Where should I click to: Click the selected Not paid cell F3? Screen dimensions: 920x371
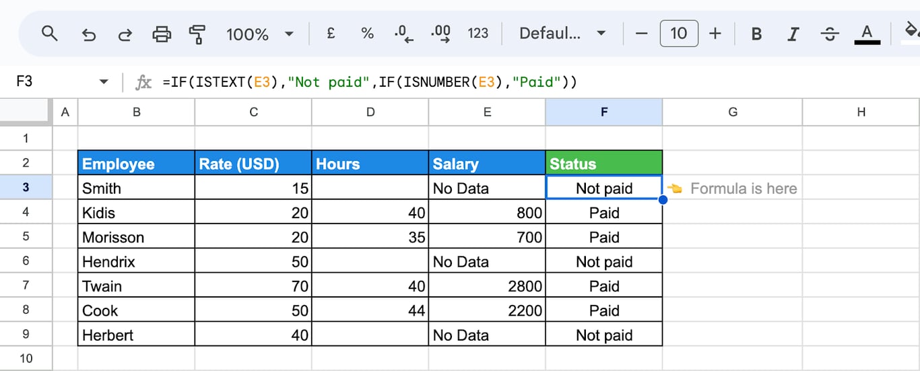coord(604,187)
